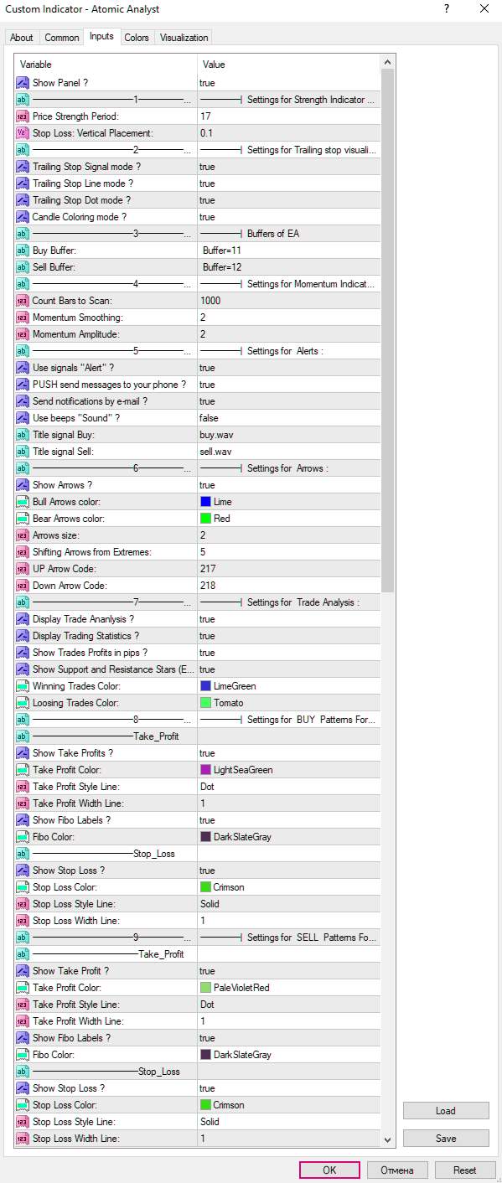Click the icon beside Use beeps "Sound" ?
The width and height of the screenshot is (502, 1183).
pos(23,418)
